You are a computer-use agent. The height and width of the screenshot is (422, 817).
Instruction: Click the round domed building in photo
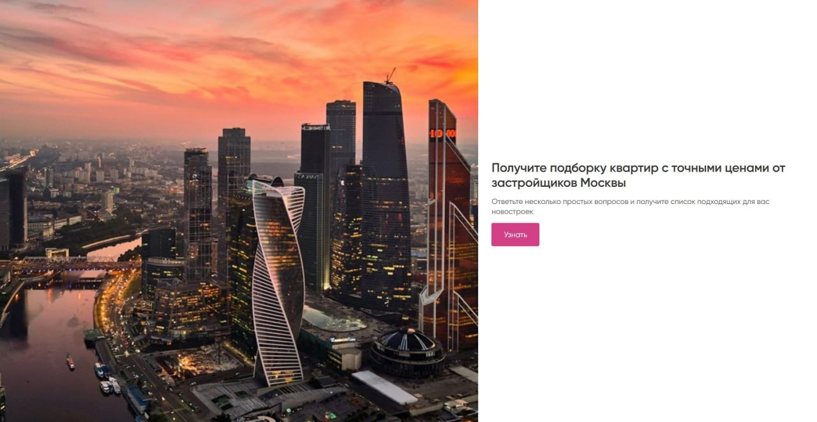pos(408,352)
